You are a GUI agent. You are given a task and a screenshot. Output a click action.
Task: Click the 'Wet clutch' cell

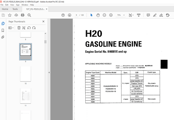(x=152, y=99)
